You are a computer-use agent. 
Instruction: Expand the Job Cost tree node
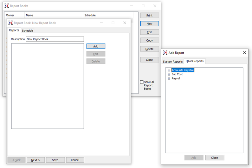click(x=169, y=74)
